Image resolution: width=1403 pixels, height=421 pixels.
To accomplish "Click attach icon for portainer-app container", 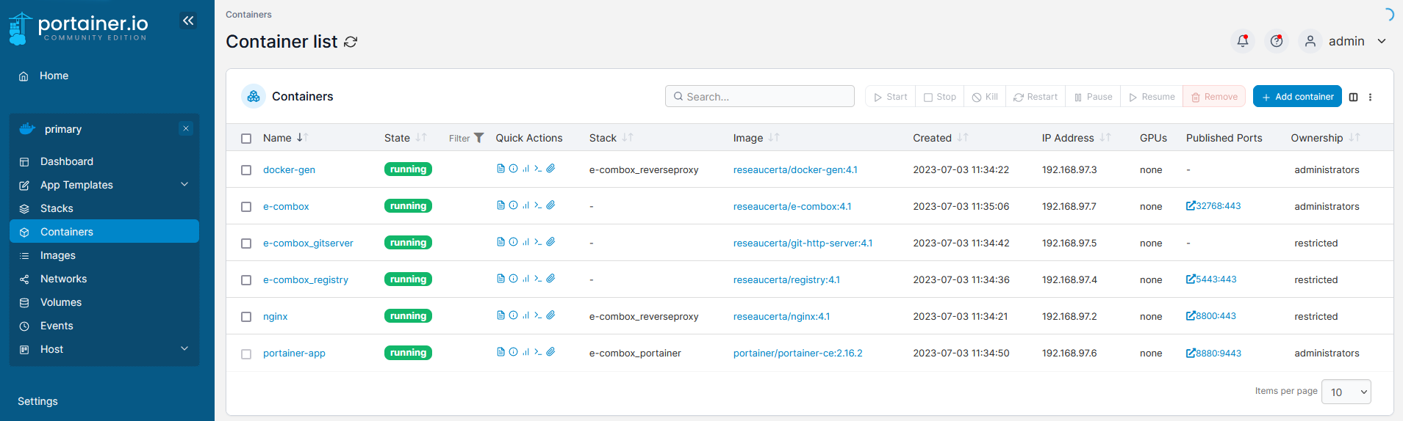I will tap(550, 352).
